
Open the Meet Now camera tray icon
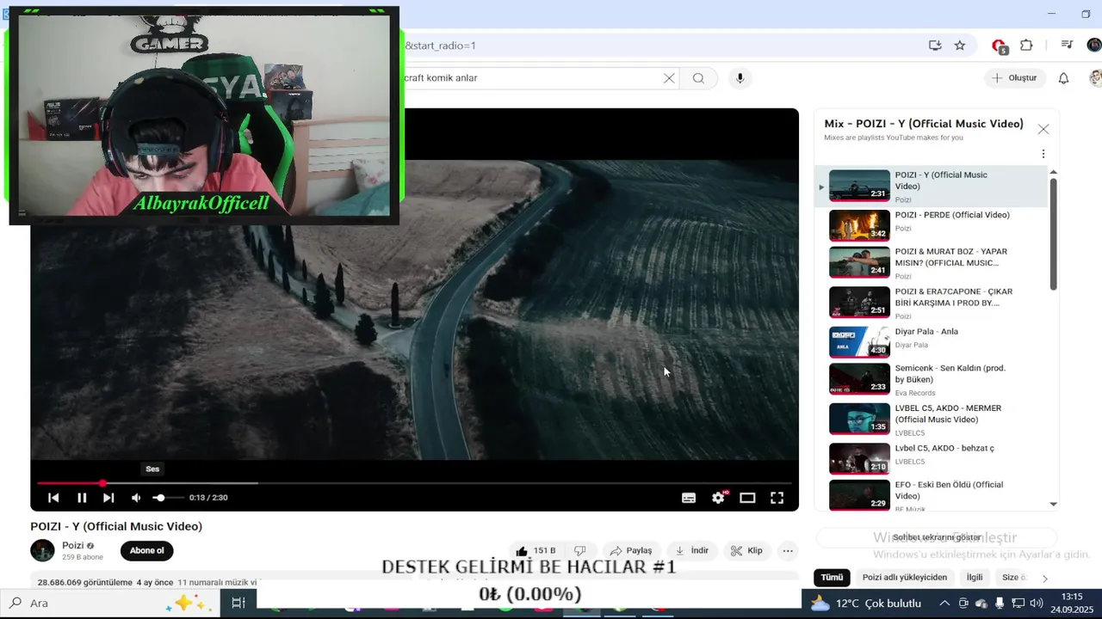963,604
